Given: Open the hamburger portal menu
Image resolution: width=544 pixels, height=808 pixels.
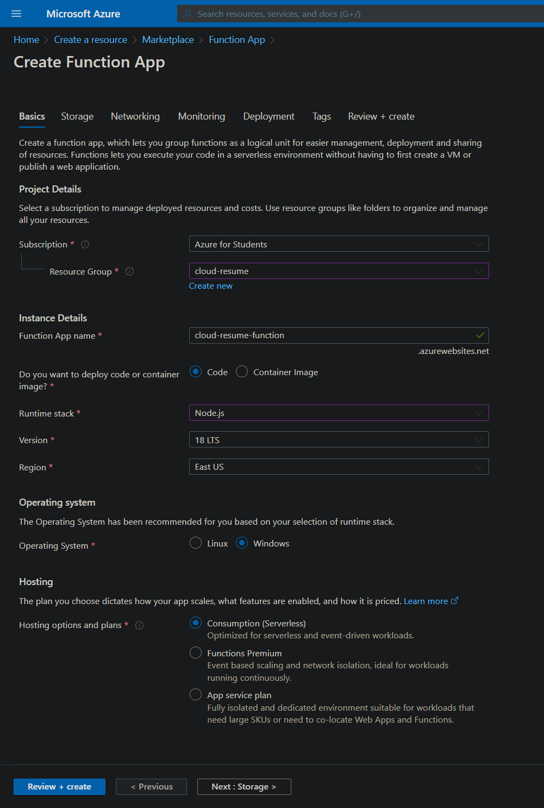Looking at the screenshot, I should coord(16,14).
